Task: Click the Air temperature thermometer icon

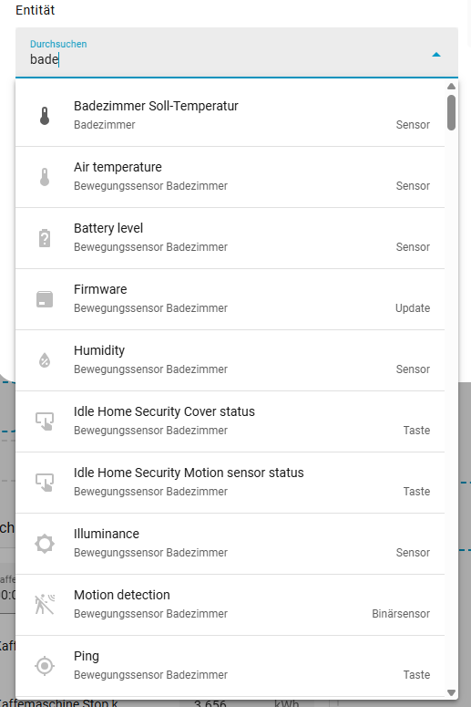Action: click(45, 177)
